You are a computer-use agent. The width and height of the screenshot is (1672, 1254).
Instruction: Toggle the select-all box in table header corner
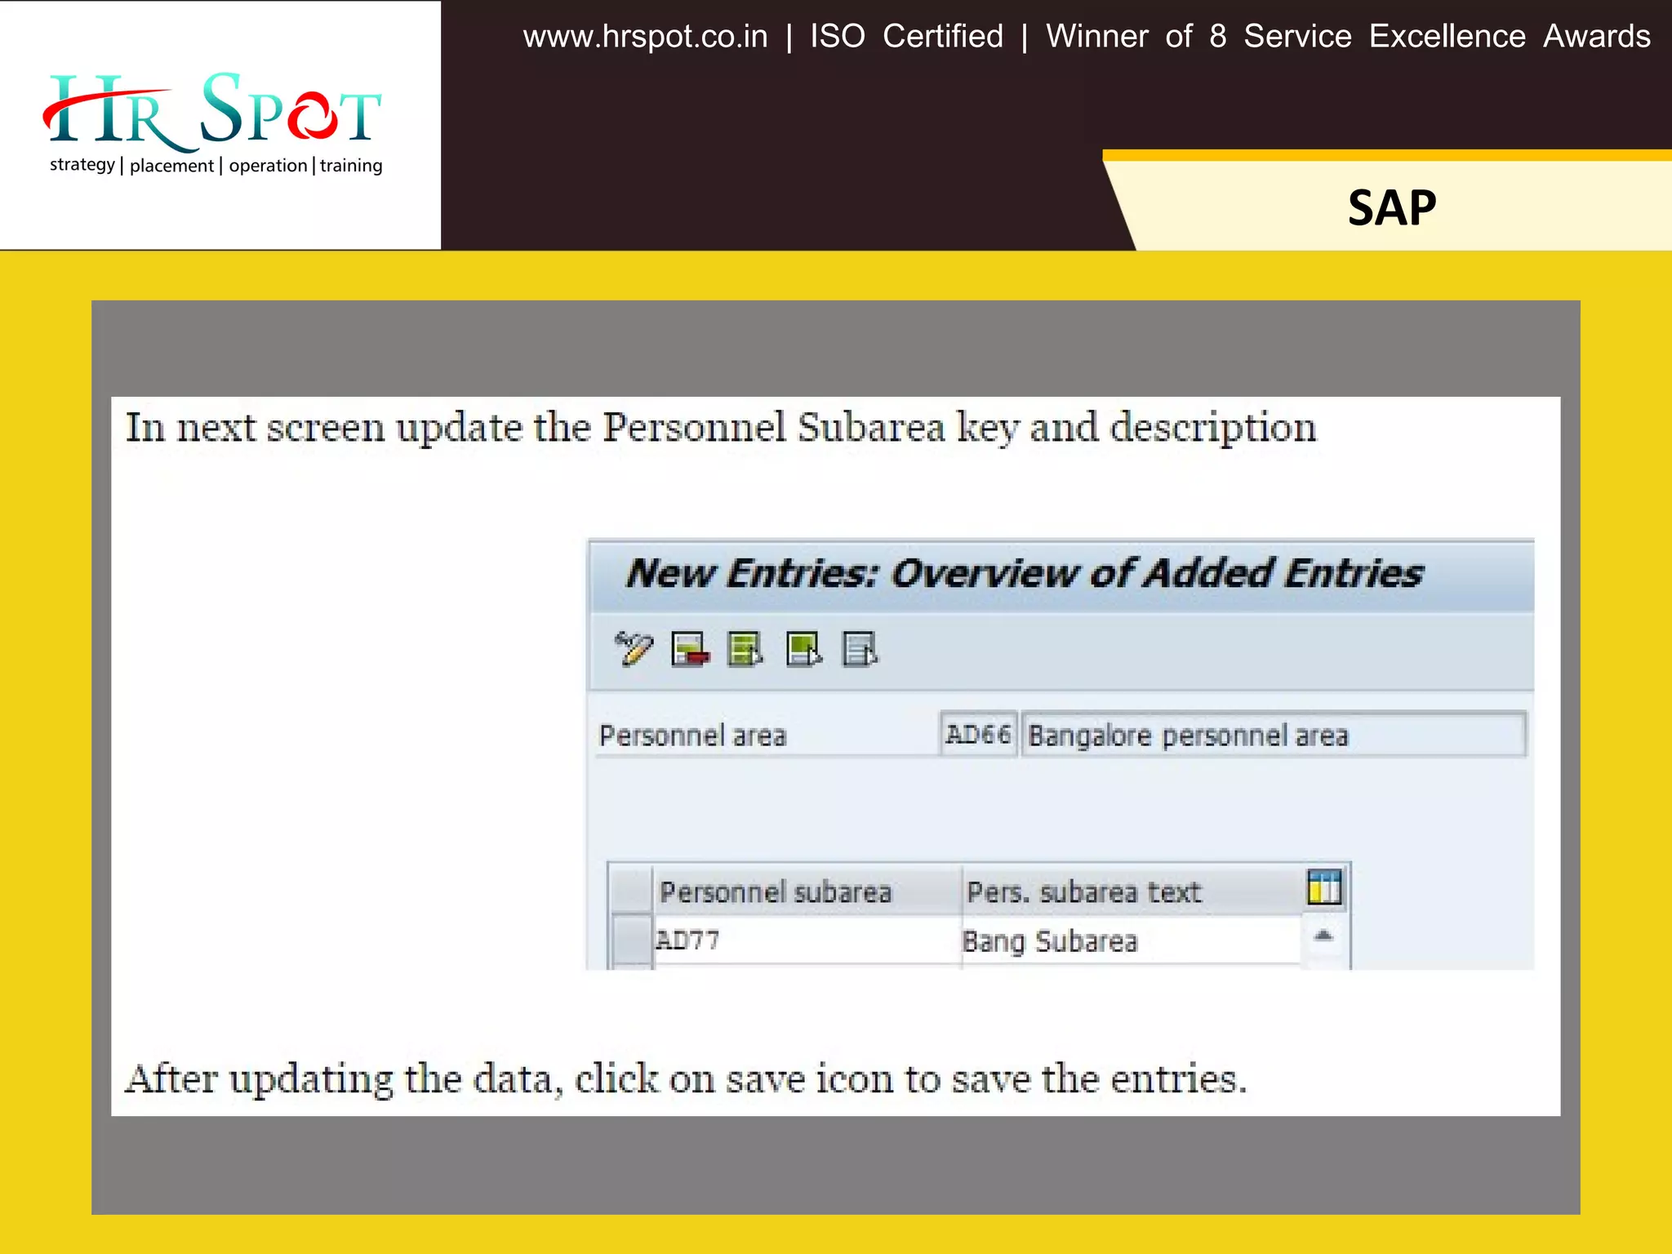coord(631,890)
